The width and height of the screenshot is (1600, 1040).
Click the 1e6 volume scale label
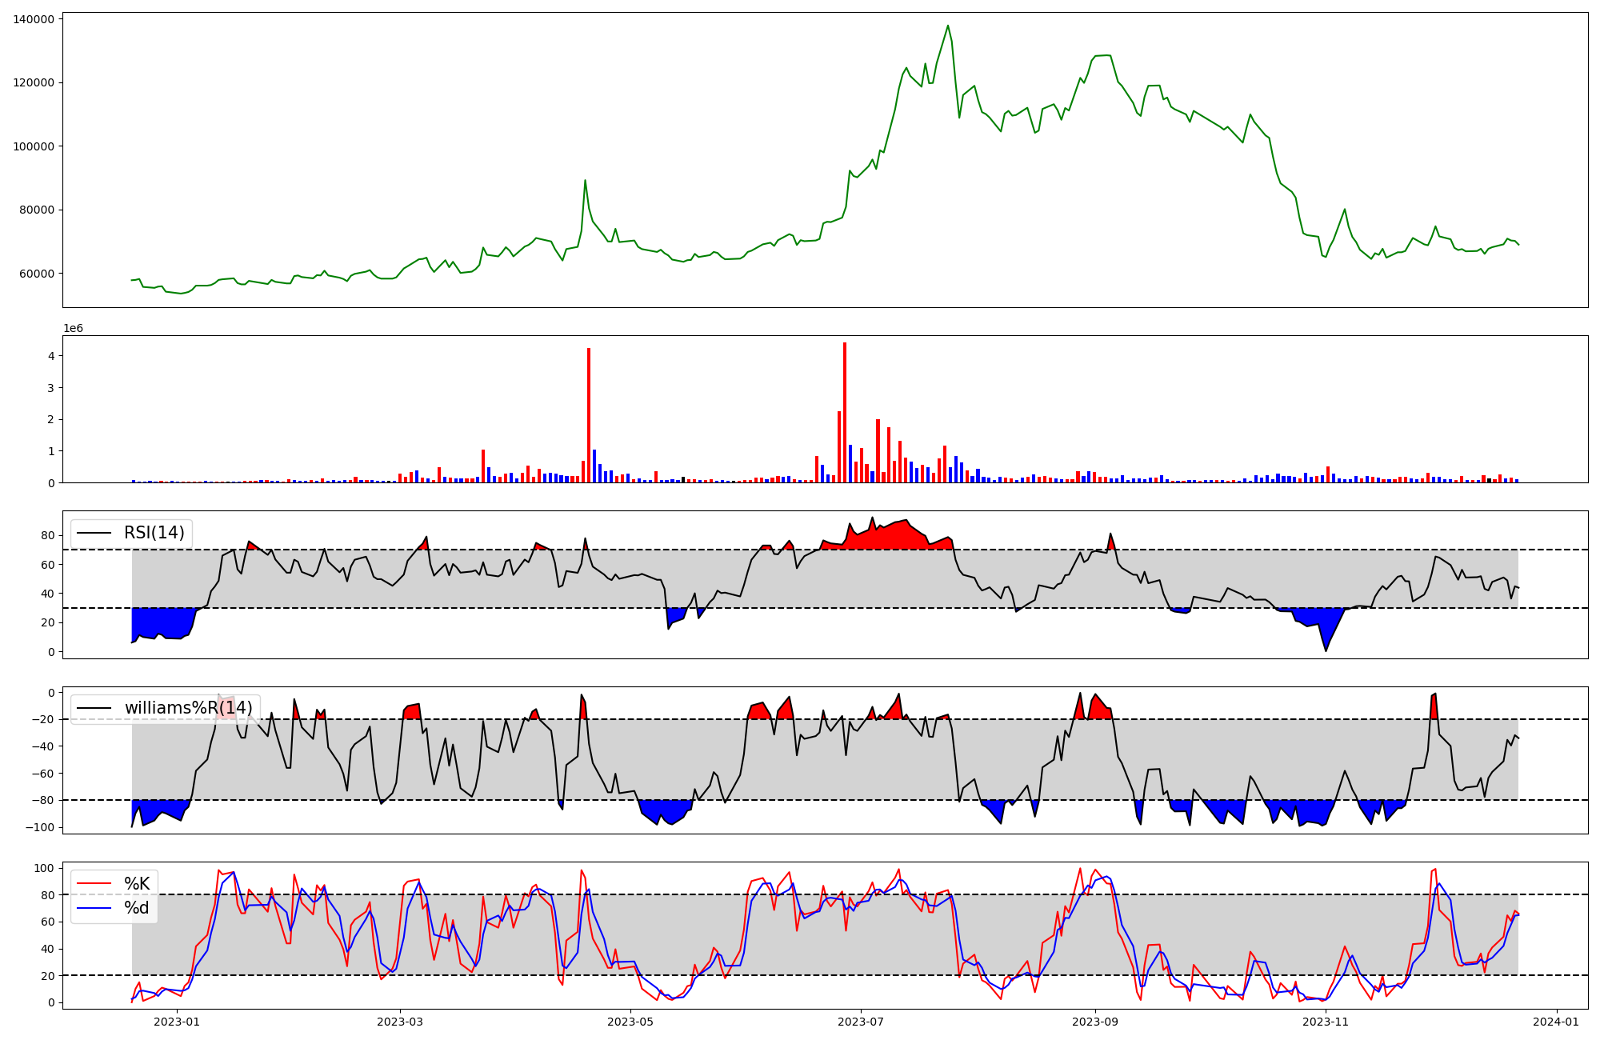pos(73,329)
